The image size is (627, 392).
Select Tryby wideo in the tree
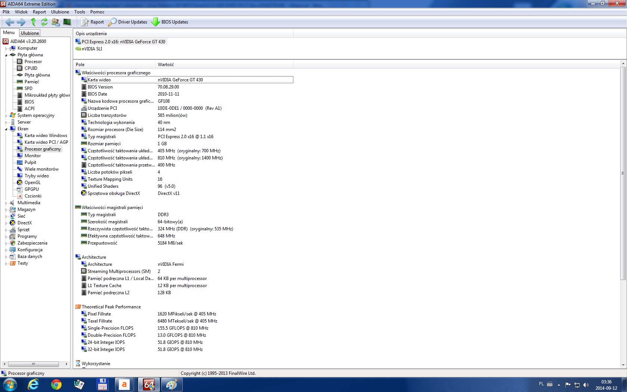pyautogui.click(x=37, y=176)
